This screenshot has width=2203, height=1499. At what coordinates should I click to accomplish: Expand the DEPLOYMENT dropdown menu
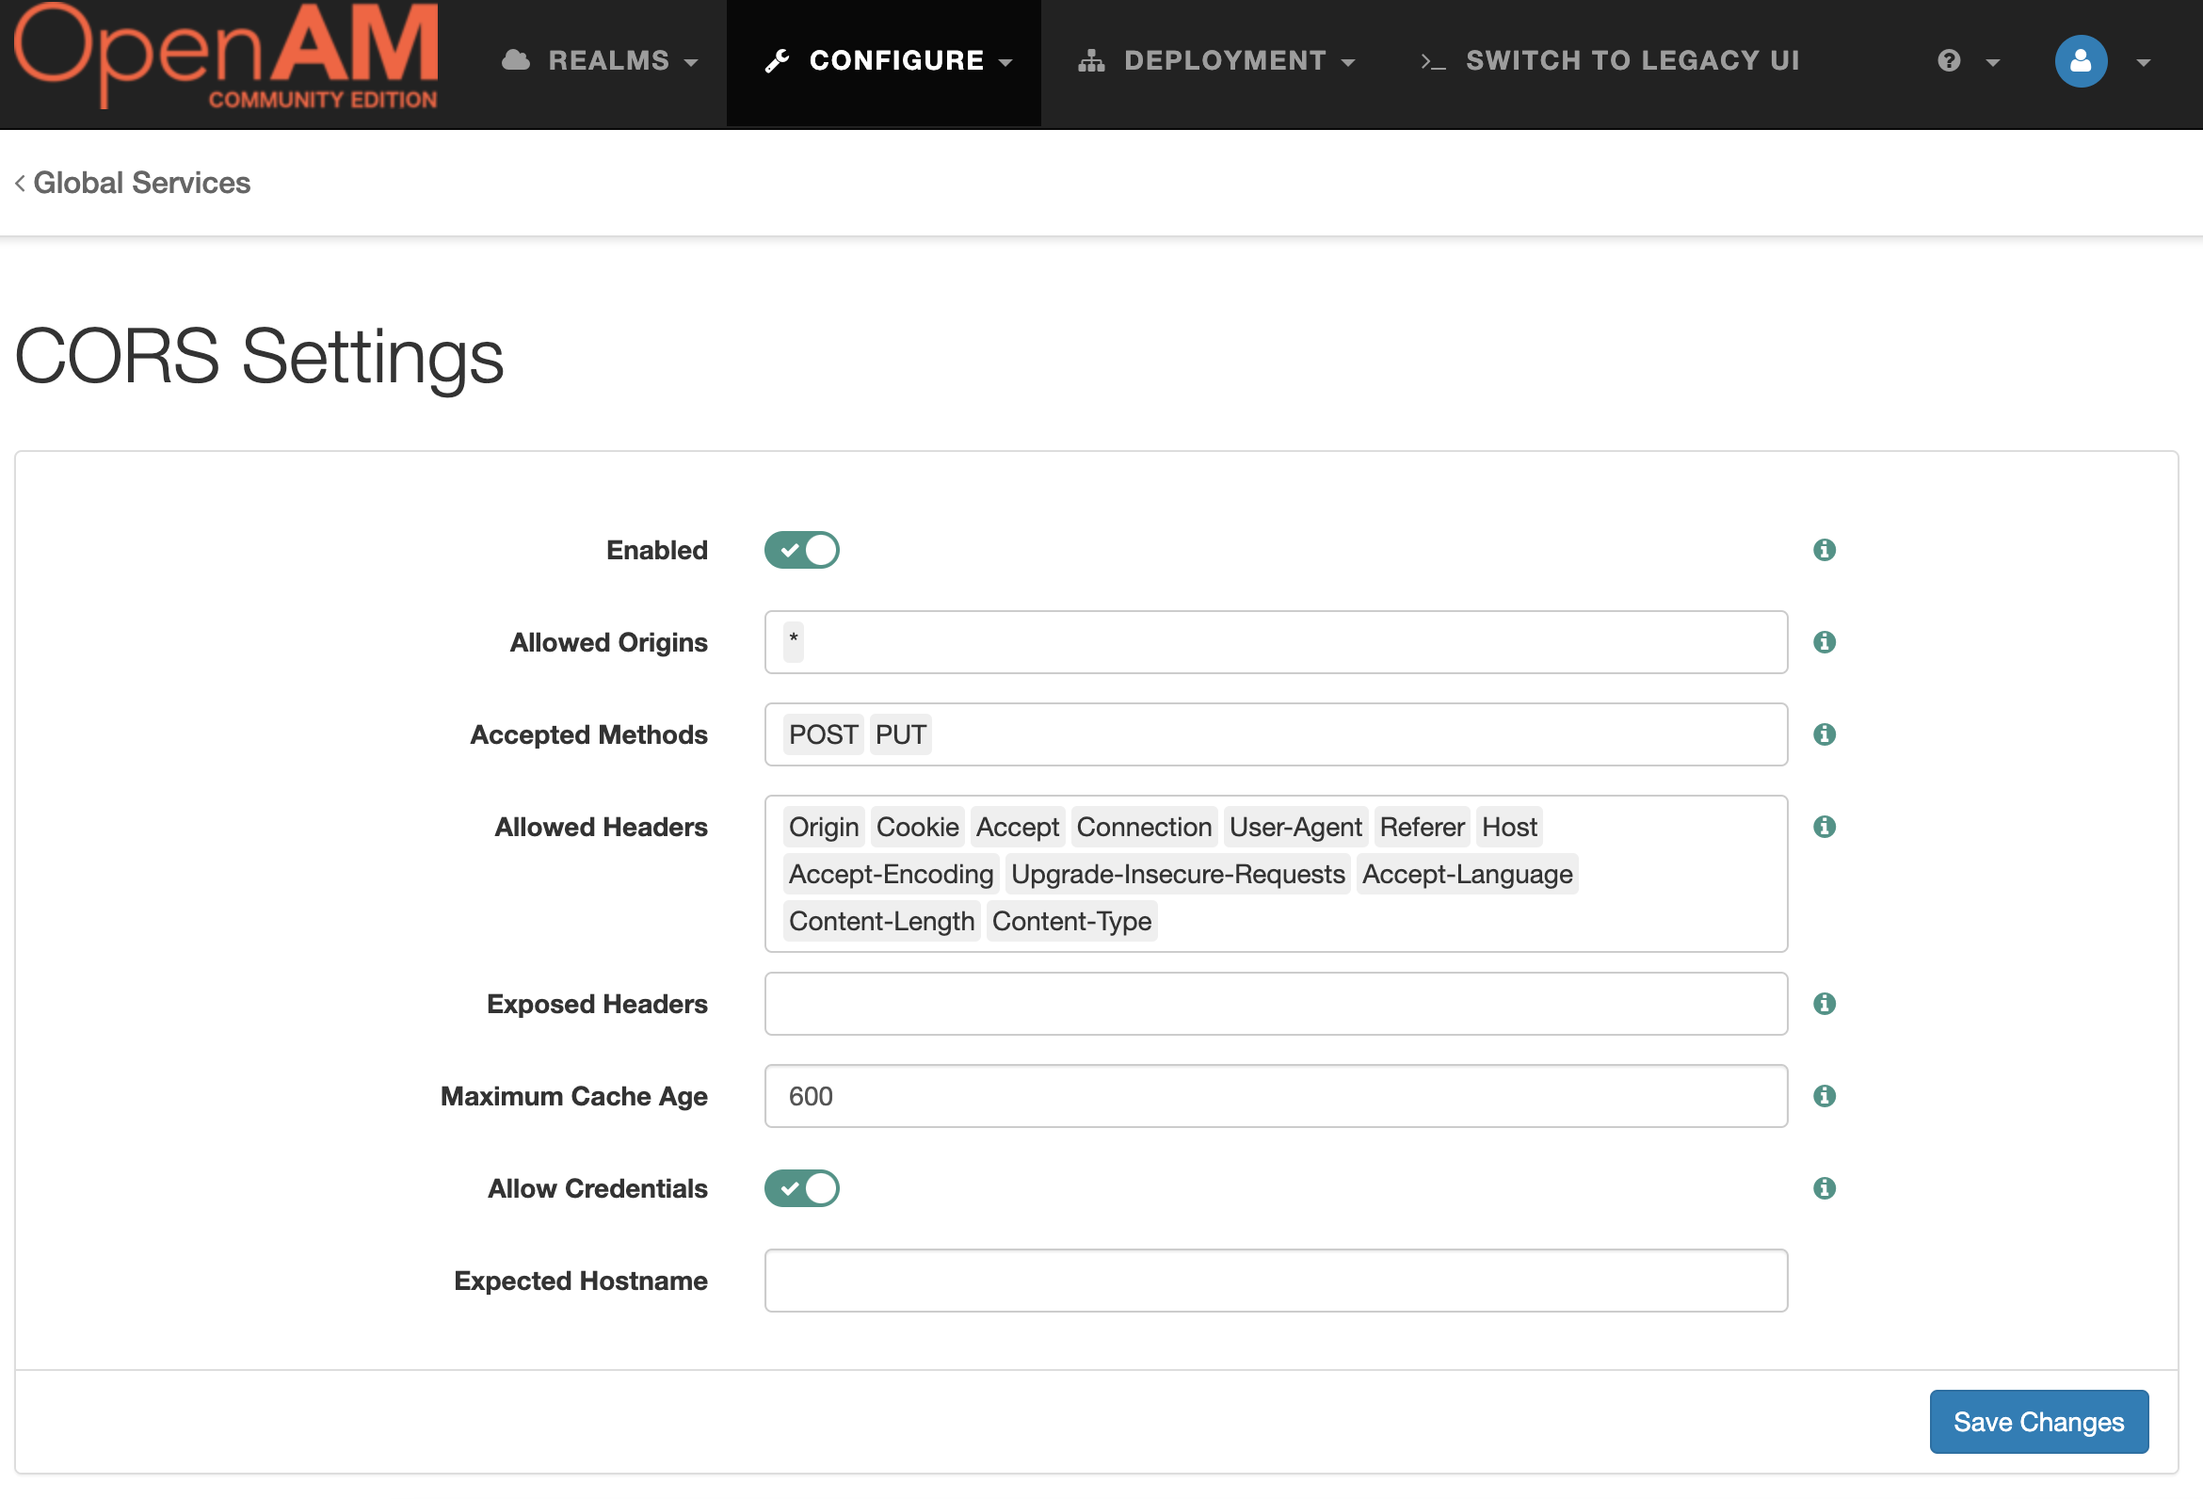(1216, 60)
